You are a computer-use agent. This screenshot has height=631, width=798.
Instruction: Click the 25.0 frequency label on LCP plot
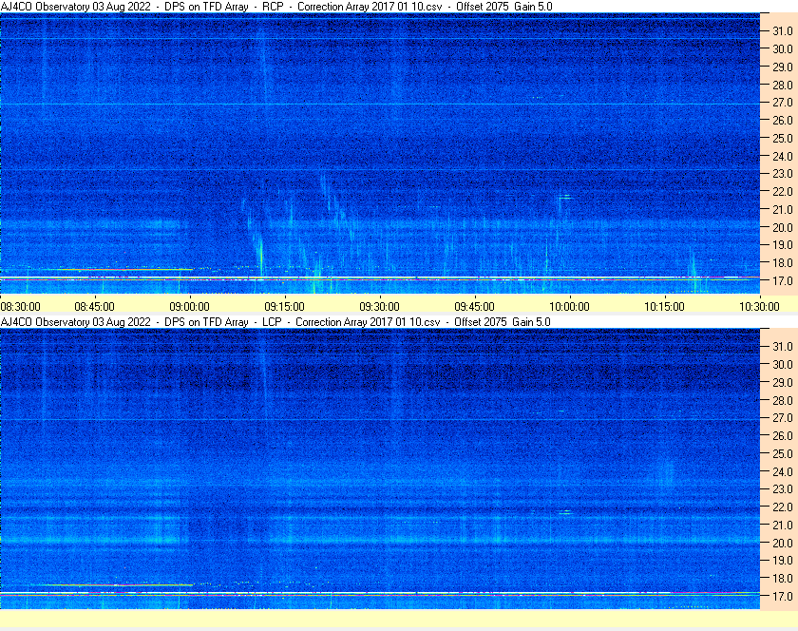pyautogui.click(x=783, y=454)
